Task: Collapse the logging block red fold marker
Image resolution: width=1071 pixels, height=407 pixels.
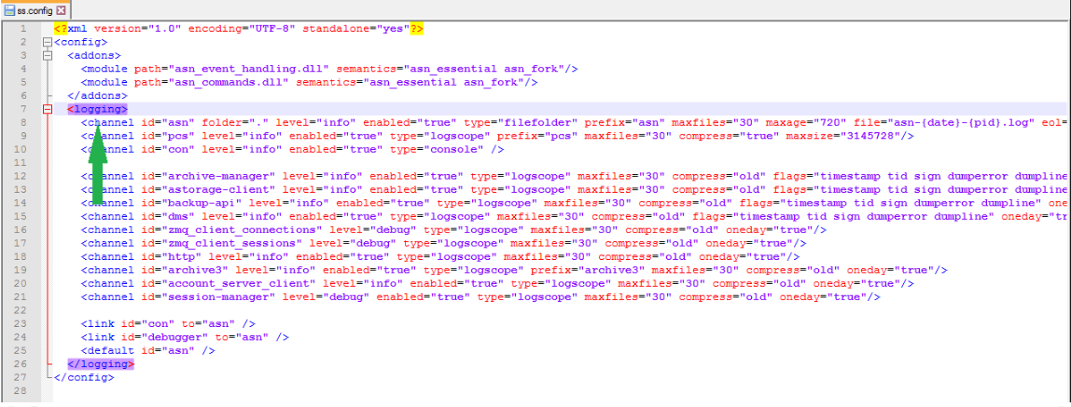Action: point(48,109)
